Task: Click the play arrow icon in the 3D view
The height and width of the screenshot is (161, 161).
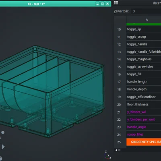Action: coord(3,147)
